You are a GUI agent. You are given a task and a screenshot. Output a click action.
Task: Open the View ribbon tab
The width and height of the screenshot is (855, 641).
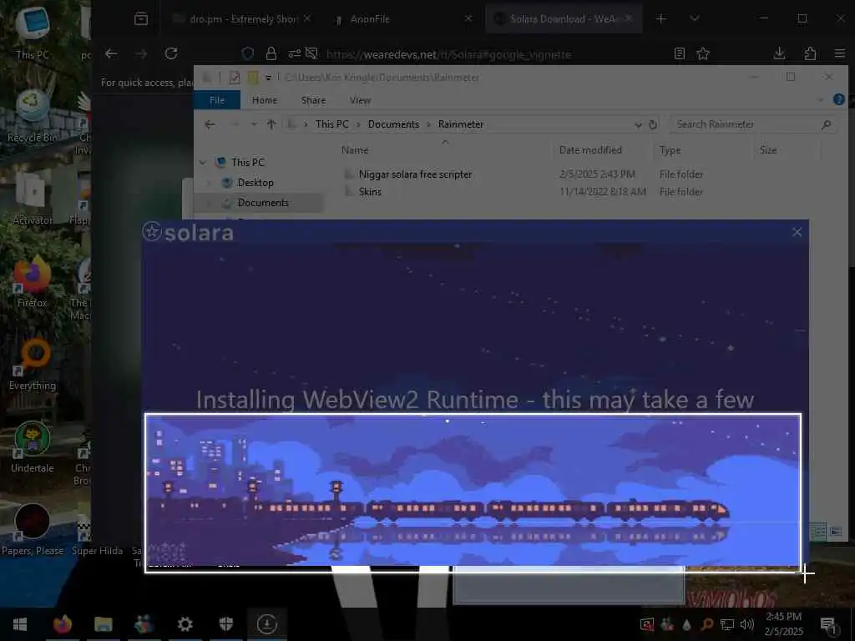pos(360,100)
